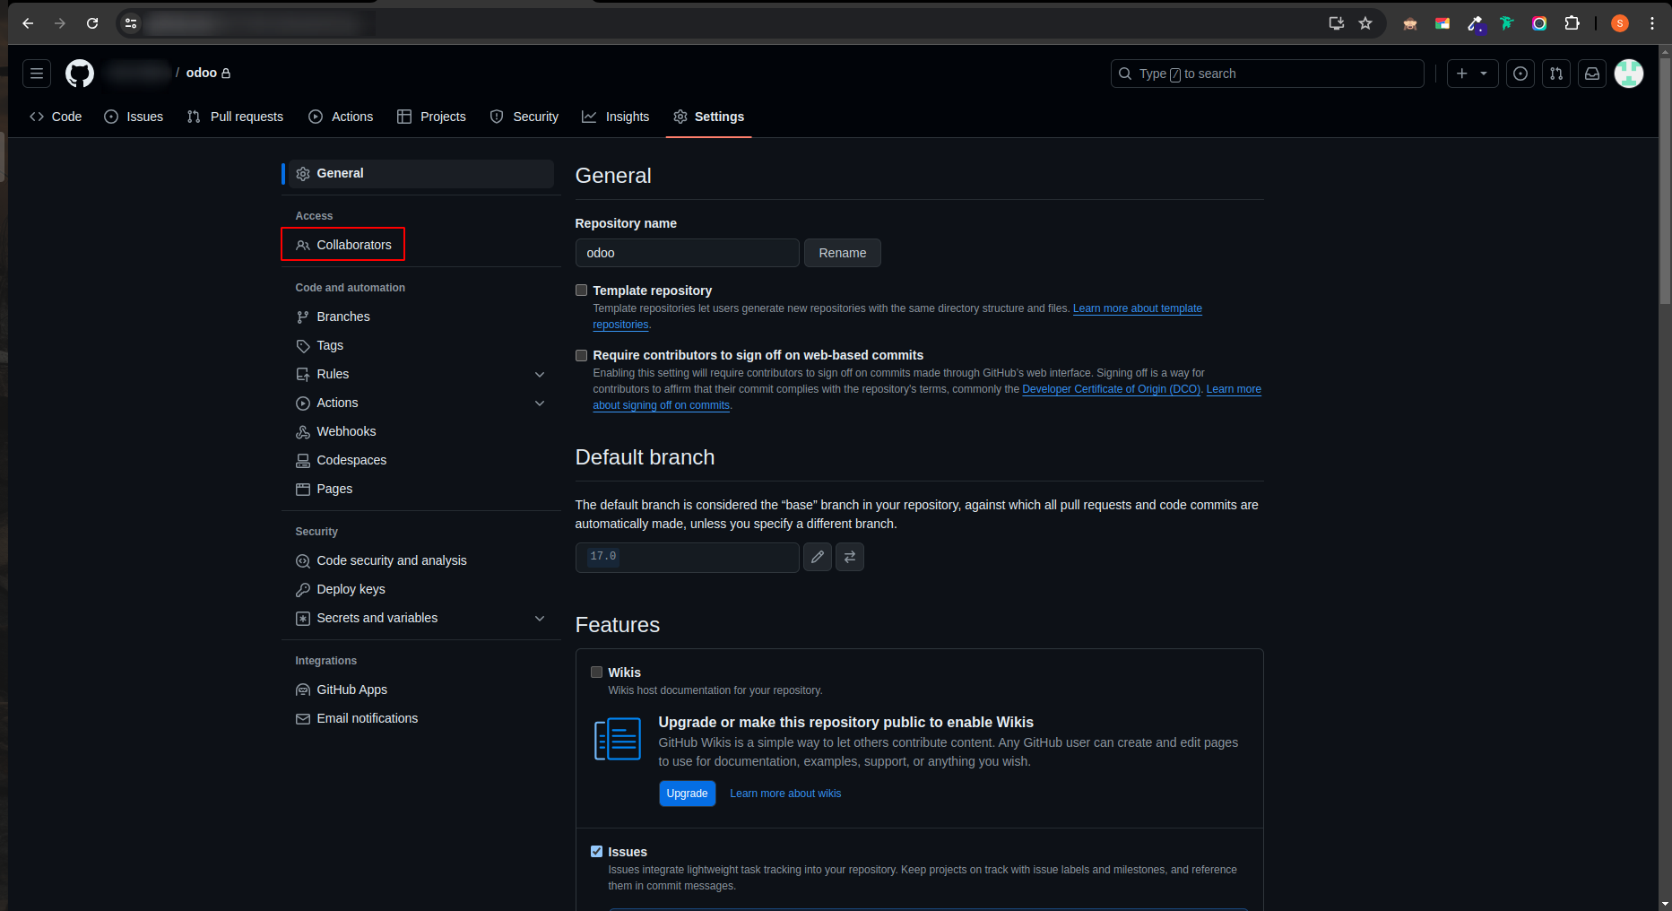Open the create new dropdown caret
This screenshot has height=911, width=1672.
coord(1485,74)
